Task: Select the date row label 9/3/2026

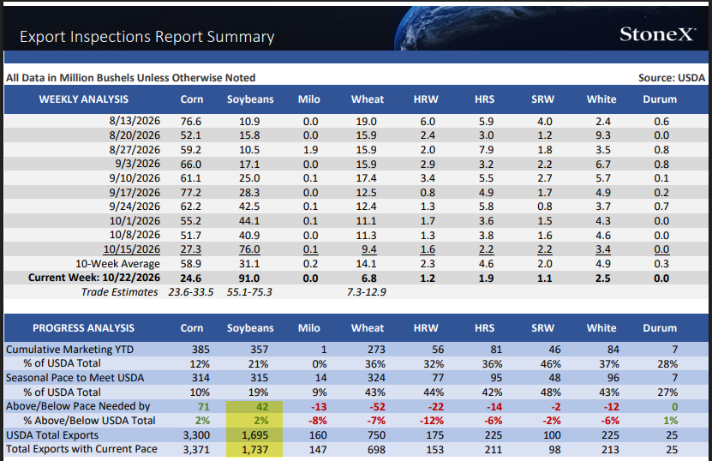Action: 138,164
